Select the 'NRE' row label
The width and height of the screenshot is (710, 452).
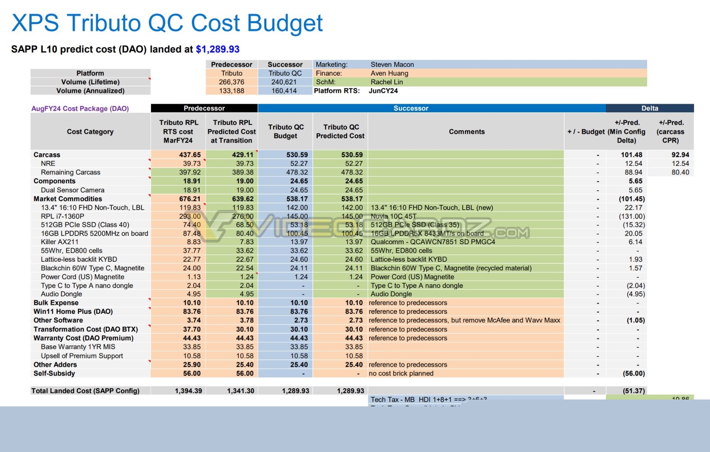point(48,163)
